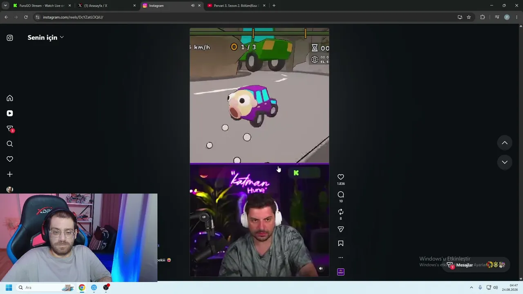Screen dimensions: 523x294
Task: Open Chrome's three-dot menu
Action: coord(517,17)
